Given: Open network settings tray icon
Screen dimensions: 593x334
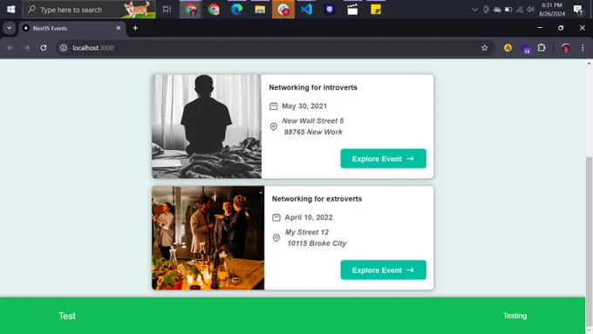Looking at the screenshot, I should click(520, 10).
